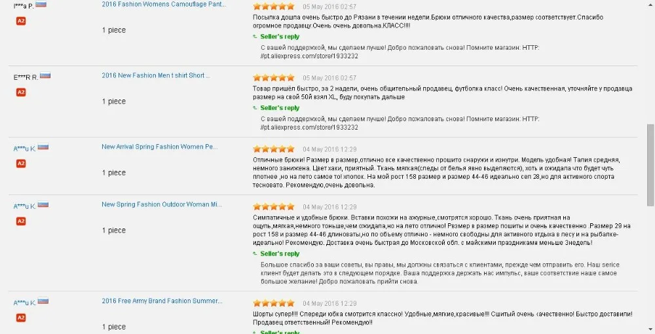Click the A2 badge under E***R R.

point(21,92)
